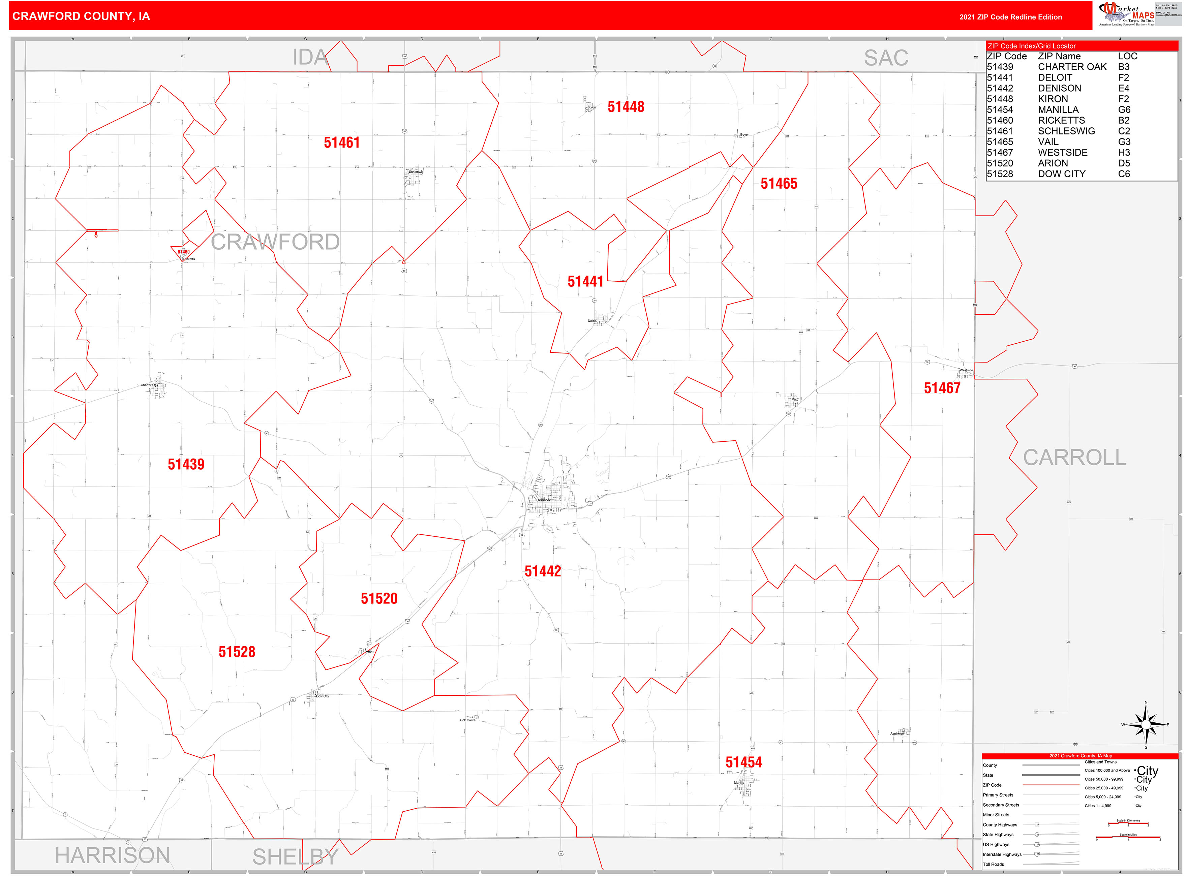
Task: Expand the 2021 Crawford County, IA Map header
Action: [x=1081, y=756]
